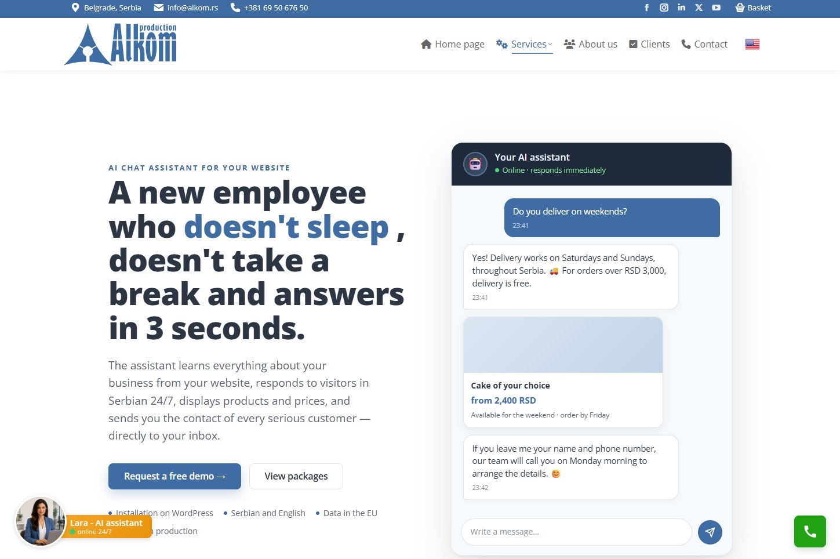This screenshot has width=840, height=559.
Task: Click the View packages button
Action: (296, 476)
